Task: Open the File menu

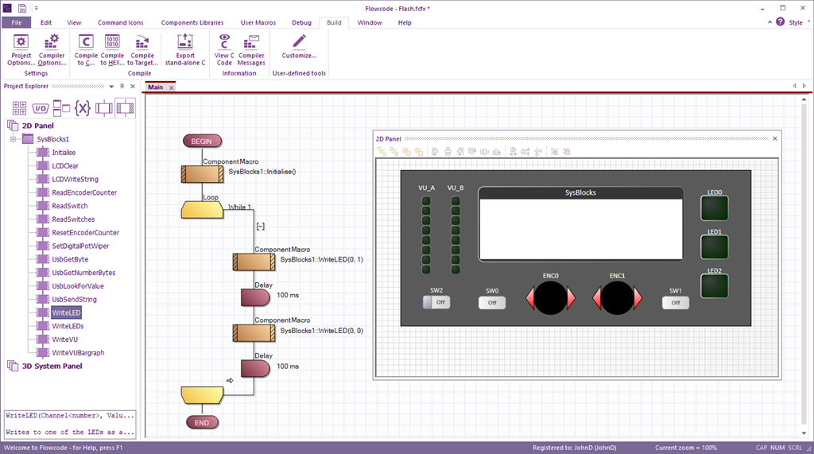Action: tap(17, 22)
